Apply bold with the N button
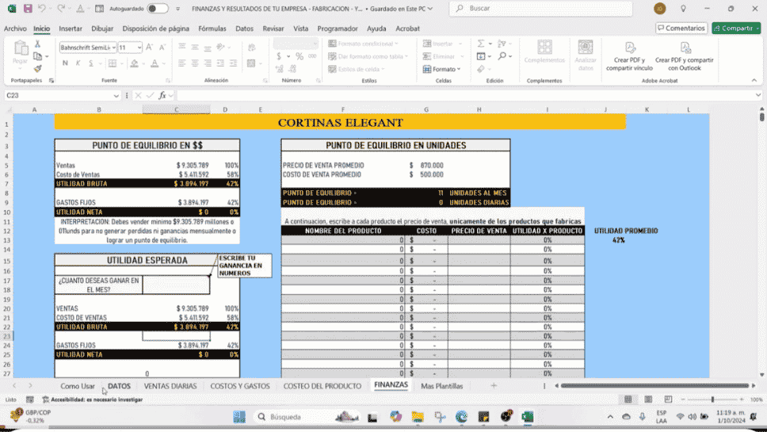This screenshot has height=432, width=767. click(65, 63)
